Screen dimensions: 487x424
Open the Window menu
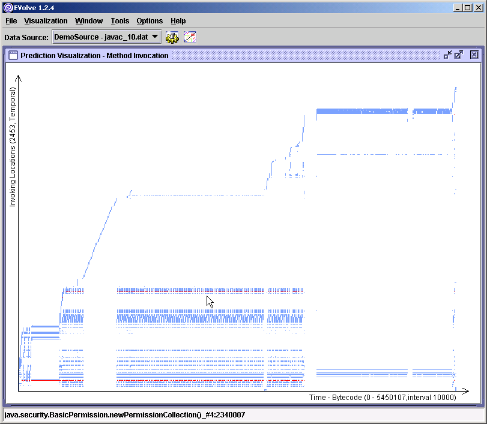tap(89, 21)
